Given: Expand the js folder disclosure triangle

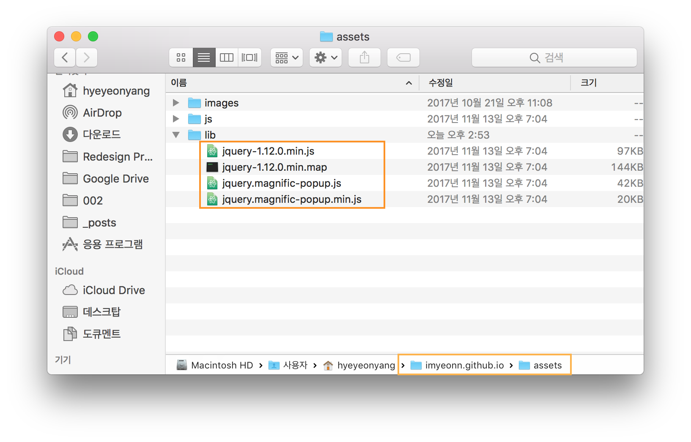Looking at the screenshot, I should tap(176, 119).
